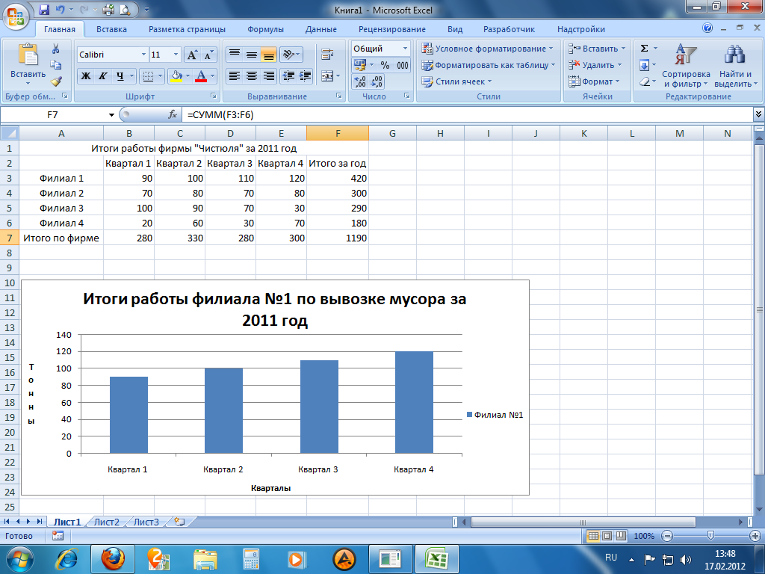Decrease indent icon
The image size is (765, 574).
(x=288, y=75)
